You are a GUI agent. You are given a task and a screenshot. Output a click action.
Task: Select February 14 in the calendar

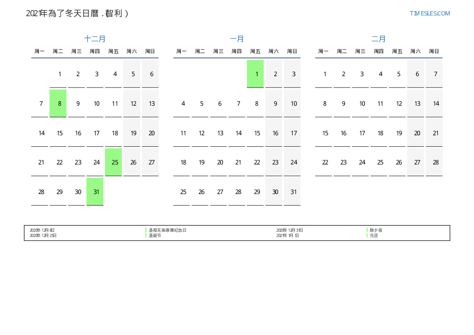coord(434,103)
